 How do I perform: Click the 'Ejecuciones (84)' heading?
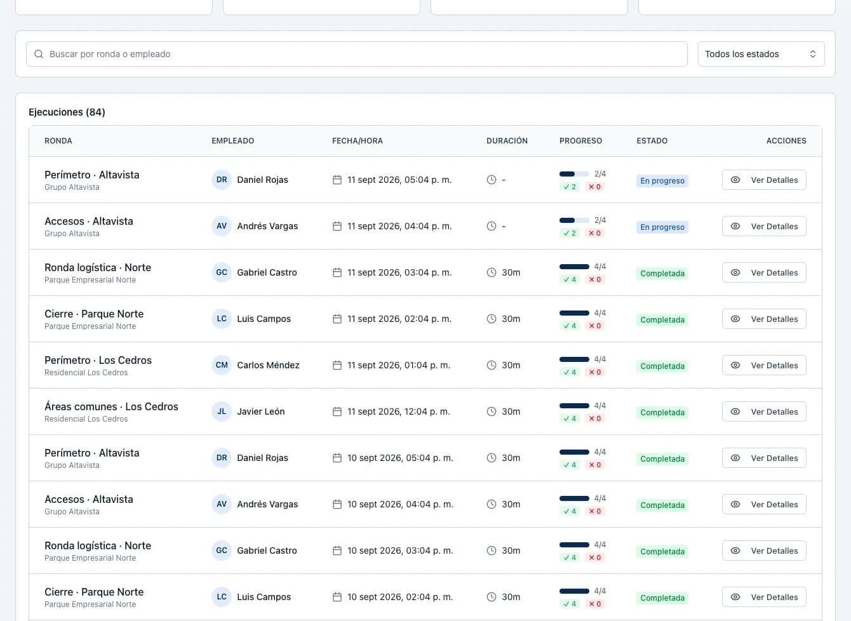pyautogui.click(x=67, y=112)
